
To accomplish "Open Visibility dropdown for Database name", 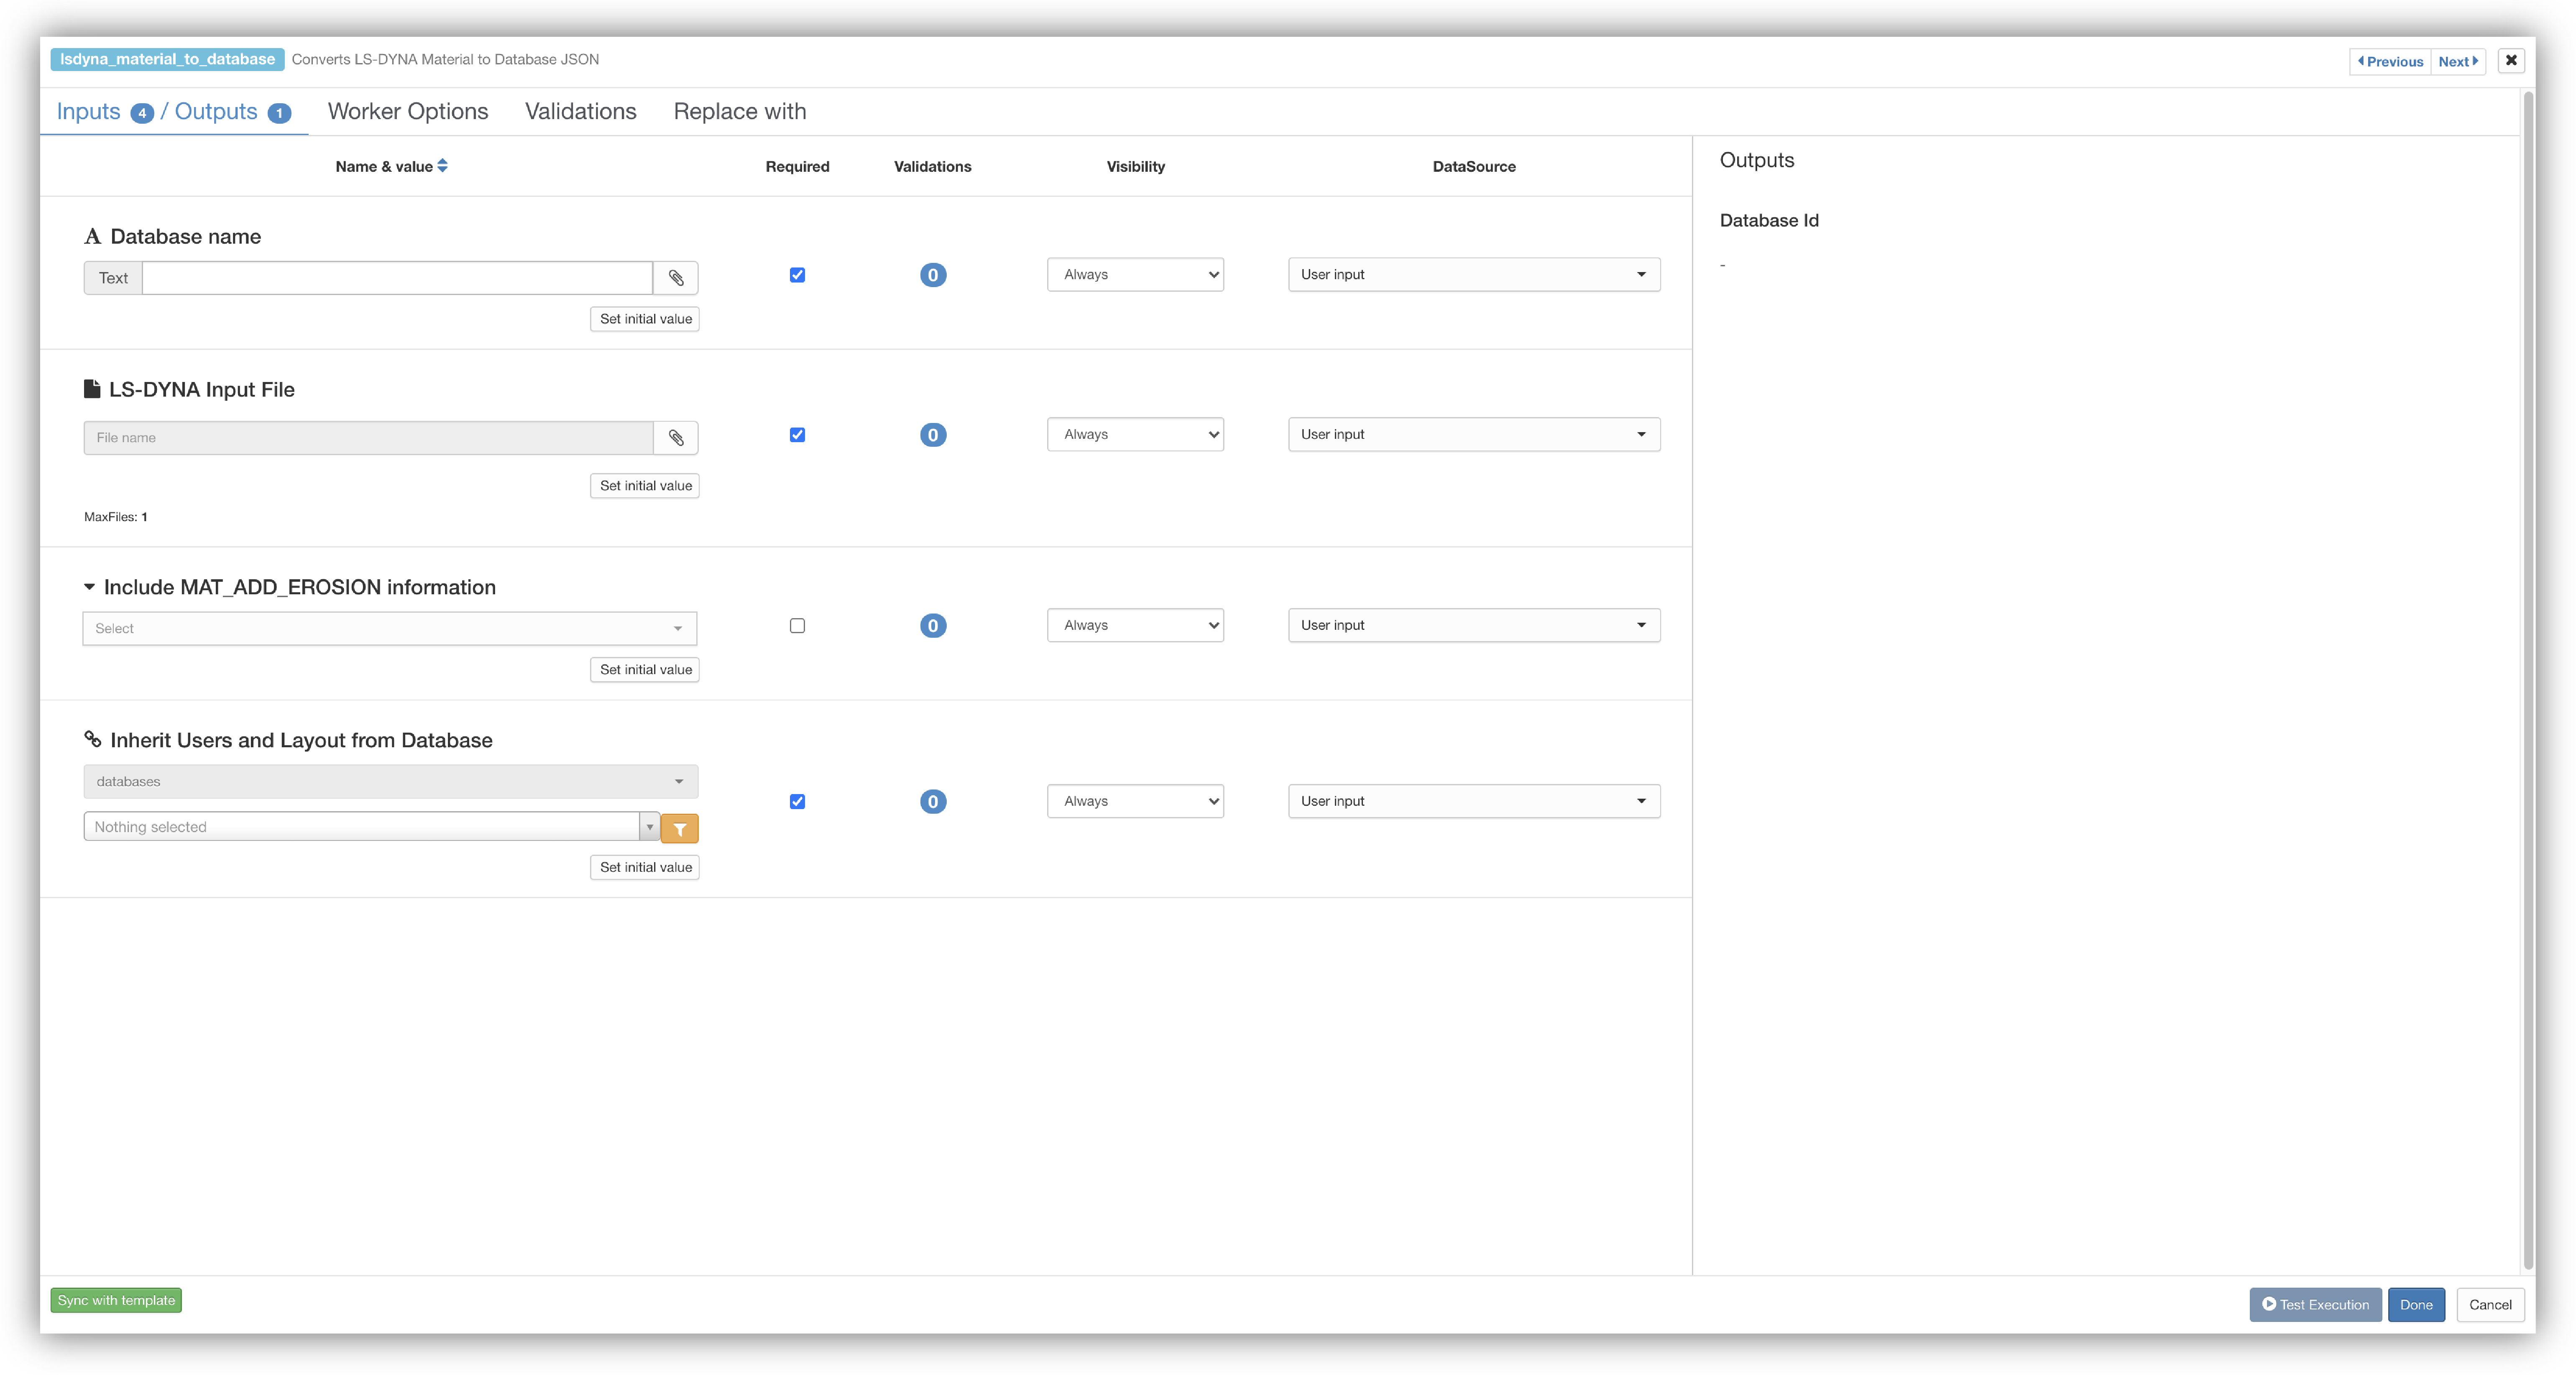I will click(x=1135, y=275).
